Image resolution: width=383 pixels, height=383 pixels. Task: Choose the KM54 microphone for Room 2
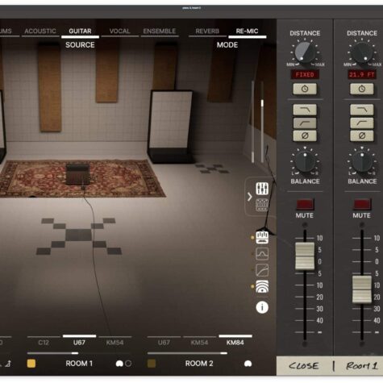point(199,342)
